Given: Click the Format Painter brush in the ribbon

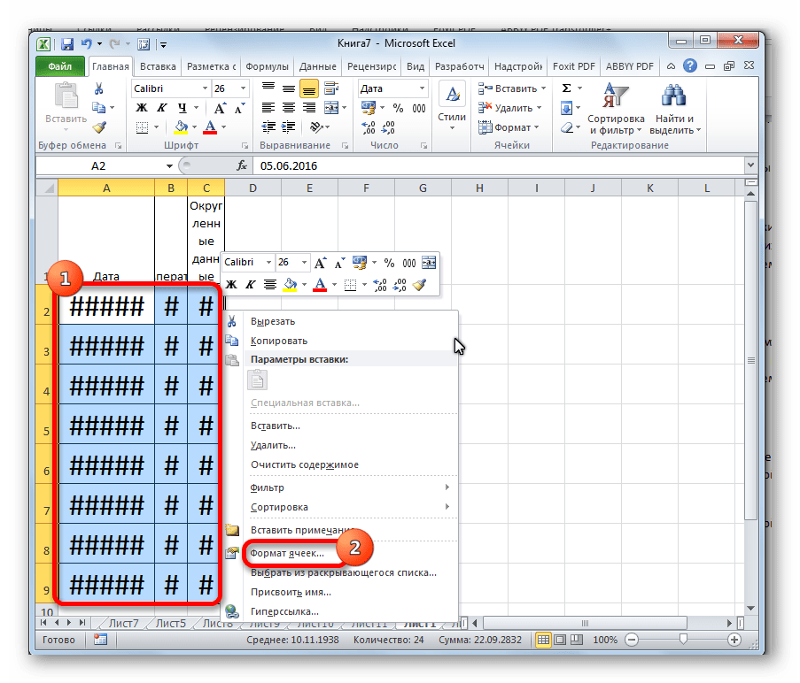Looking at the screenshot, I should [x=99, y=127].
